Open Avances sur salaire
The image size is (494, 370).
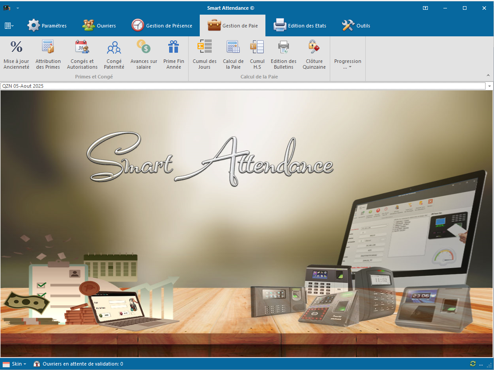(x=143, y=47)
